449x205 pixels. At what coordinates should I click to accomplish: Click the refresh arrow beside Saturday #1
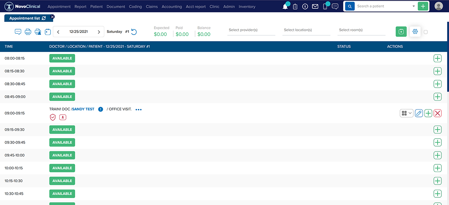pyautogui.click(x=134, y=32)
